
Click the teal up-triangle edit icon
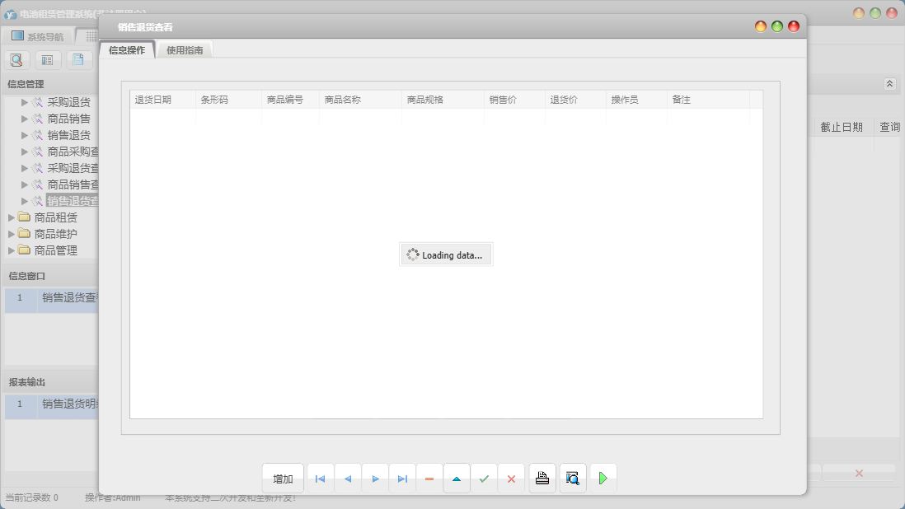(457, 479)
